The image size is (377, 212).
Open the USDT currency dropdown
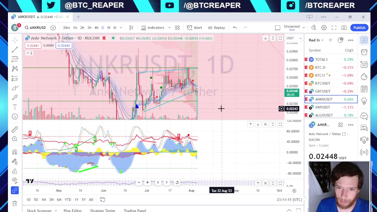(x=294, y=38)
